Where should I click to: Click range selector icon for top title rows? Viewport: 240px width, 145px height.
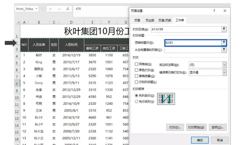click(224, 43)
